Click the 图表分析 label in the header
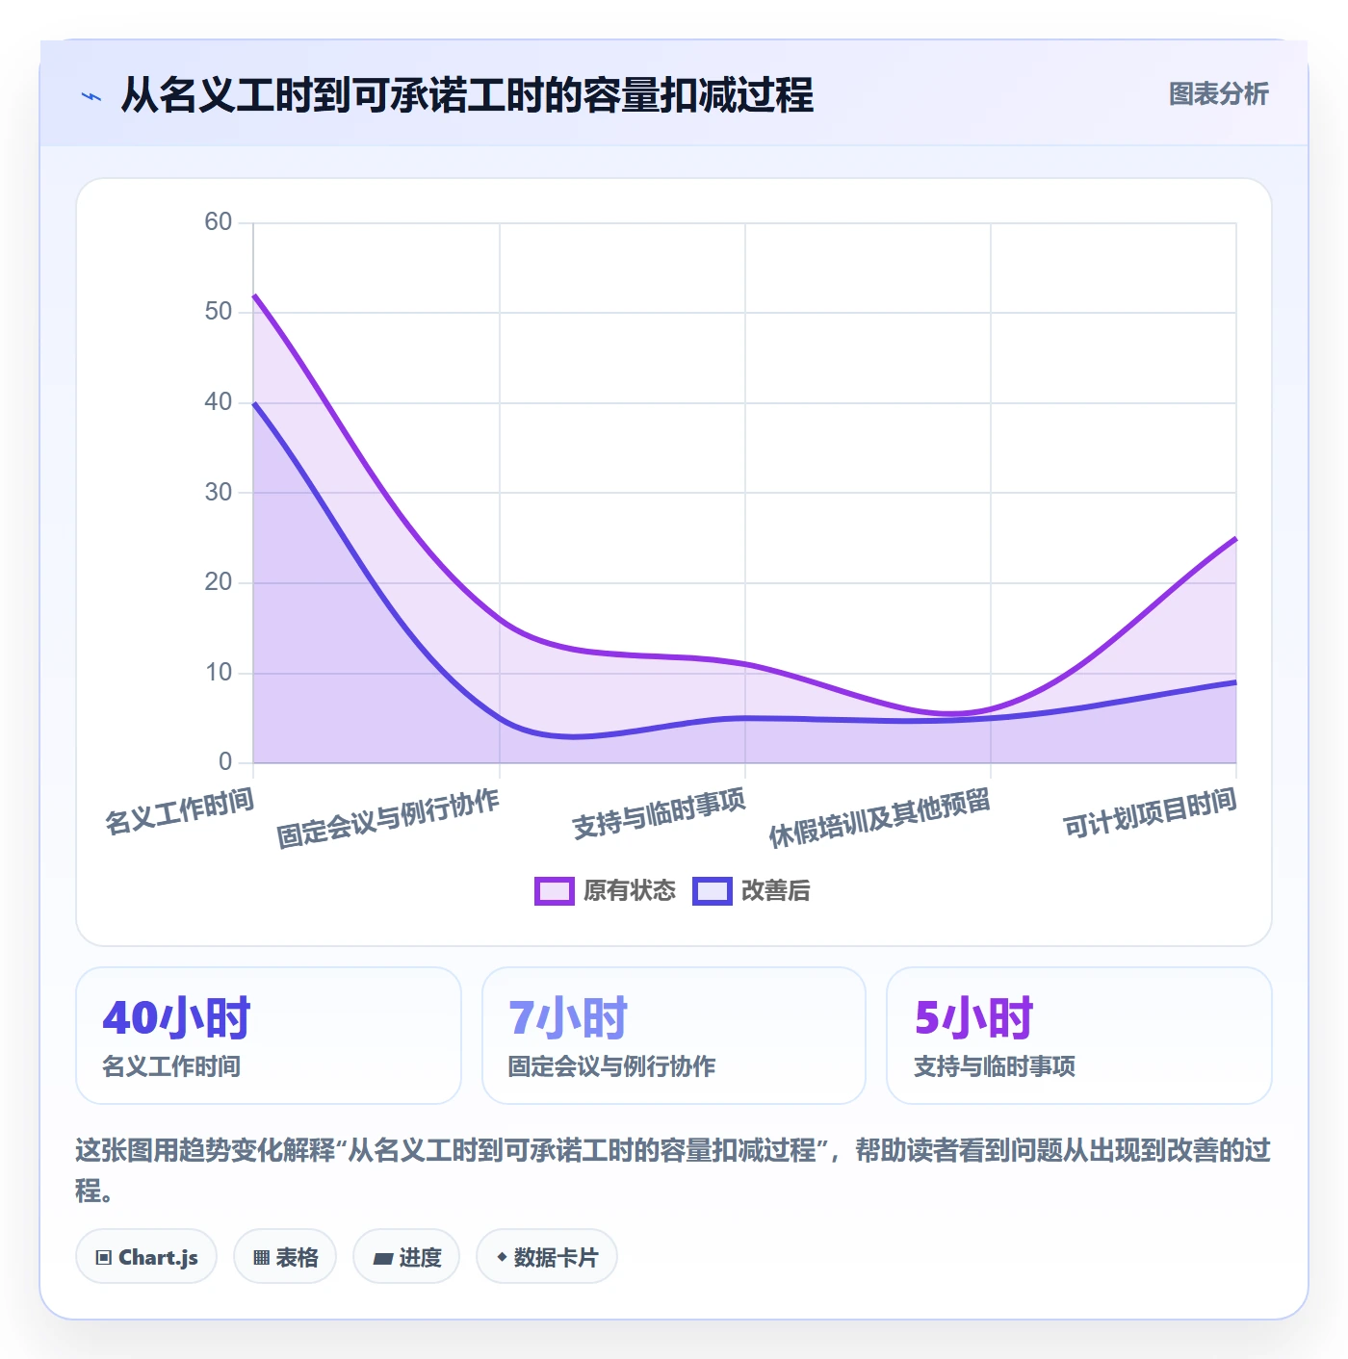Viewport: 1348px width, 1359px height. [1218, 94]
